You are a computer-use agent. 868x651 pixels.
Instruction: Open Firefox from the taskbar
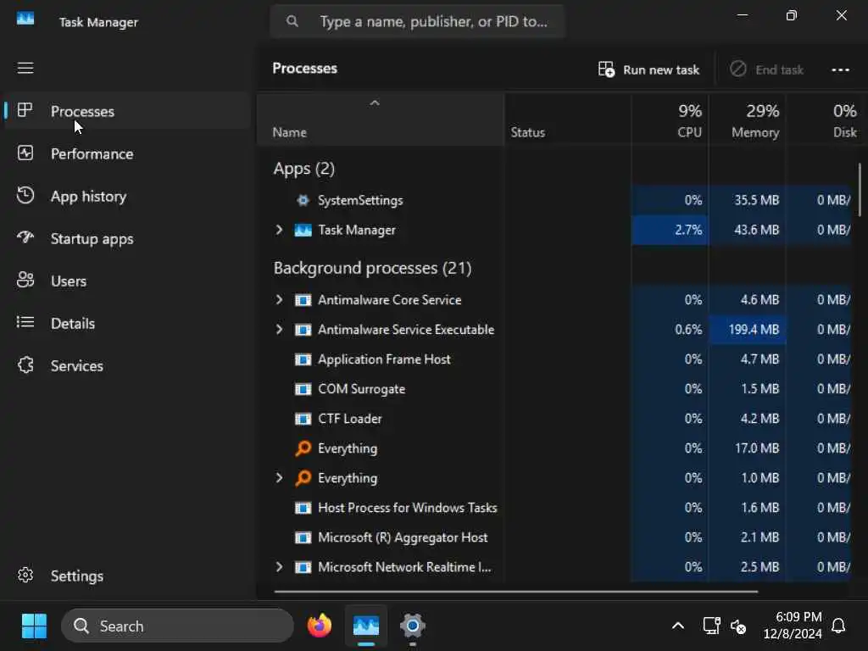[x=320, y=626]
